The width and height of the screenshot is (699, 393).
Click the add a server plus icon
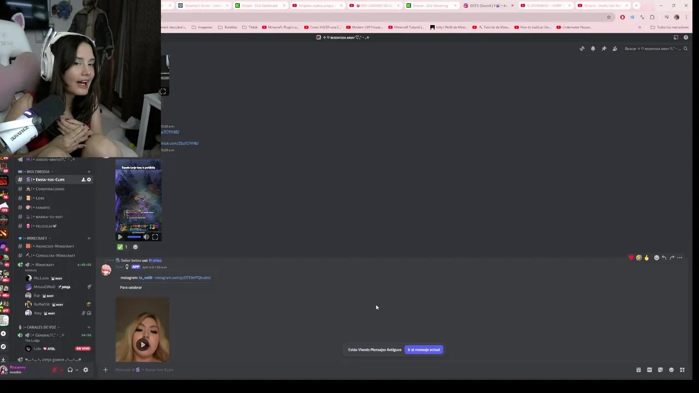click(x=3, y=334)
